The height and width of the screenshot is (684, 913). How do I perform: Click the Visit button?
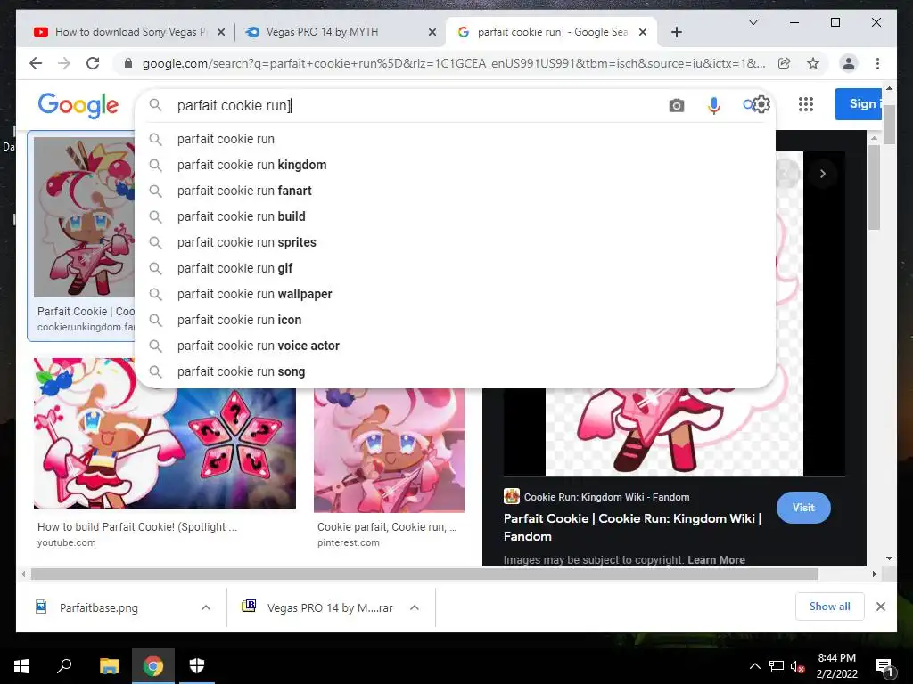tap(803, 507)
